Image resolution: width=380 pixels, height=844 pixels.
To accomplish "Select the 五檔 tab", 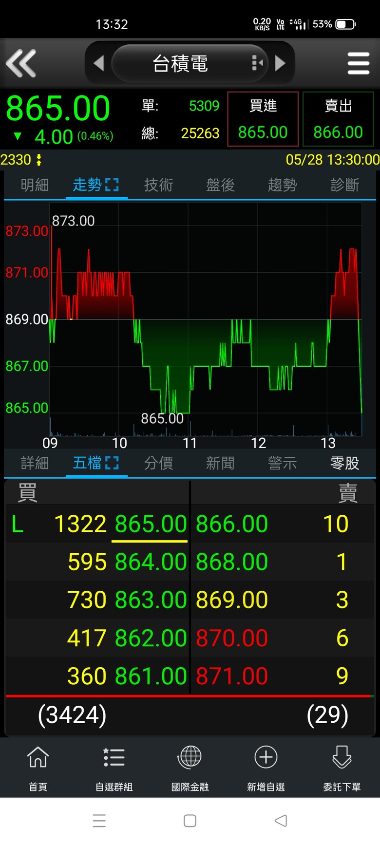I will [x=87, y=463].
